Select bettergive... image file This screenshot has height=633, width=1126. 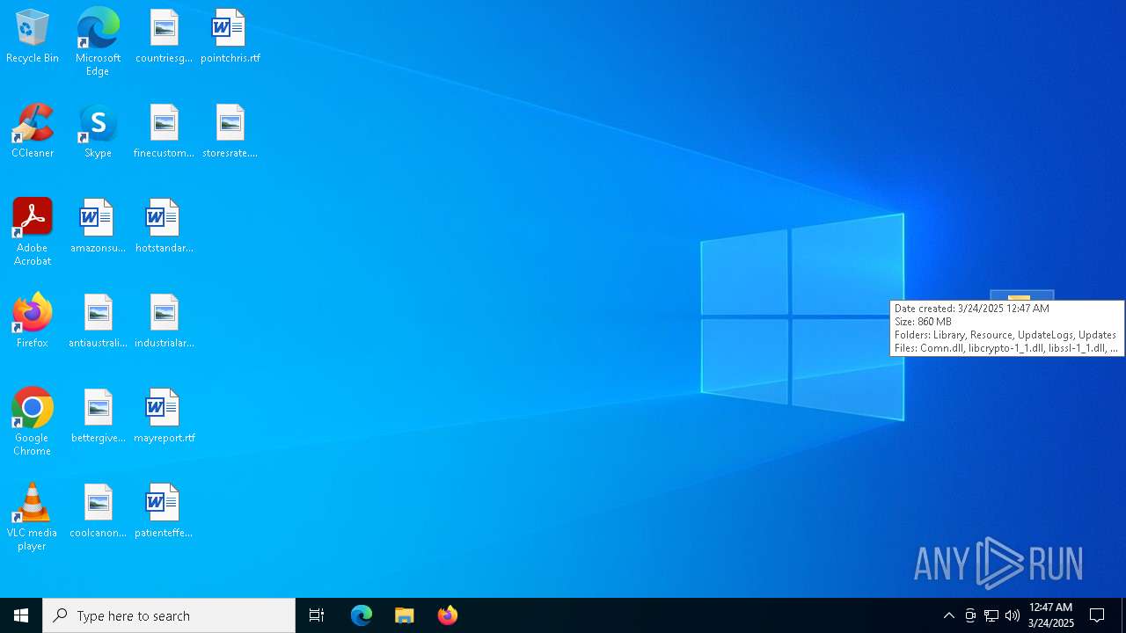[x=98, y=417]
